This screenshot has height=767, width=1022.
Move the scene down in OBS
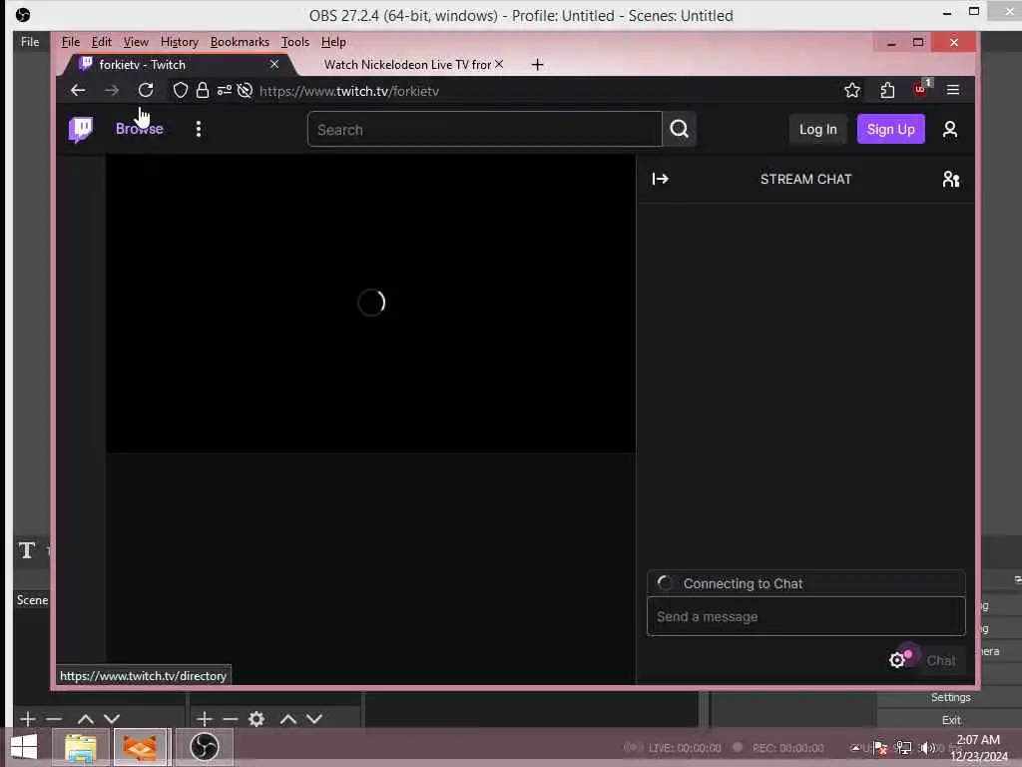coord(112,719)
